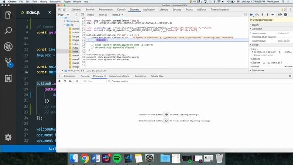Toggle Deactivate breakpoints icon
This screenshot has width=293, height=165.
point(280,15)
